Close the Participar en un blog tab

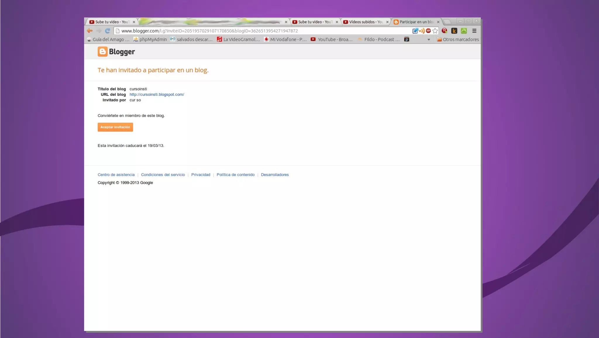[x=438, y=22]
